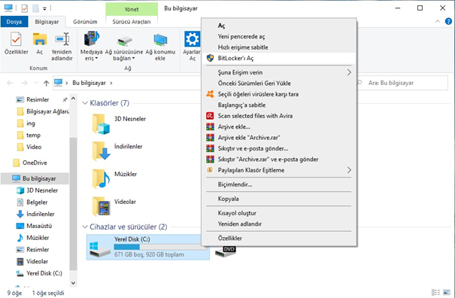455x298 pixels.
Task: Select the Müzikler folder icon
Action: click(x=101, y=178)
